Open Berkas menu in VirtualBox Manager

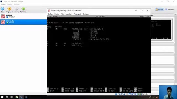3,4
